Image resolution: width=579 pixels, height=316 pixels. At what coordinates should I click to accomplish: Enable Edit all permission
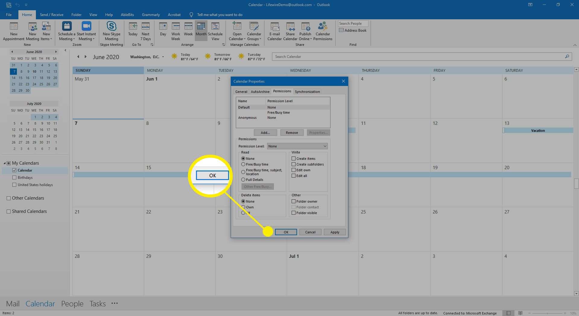point(293,176)
